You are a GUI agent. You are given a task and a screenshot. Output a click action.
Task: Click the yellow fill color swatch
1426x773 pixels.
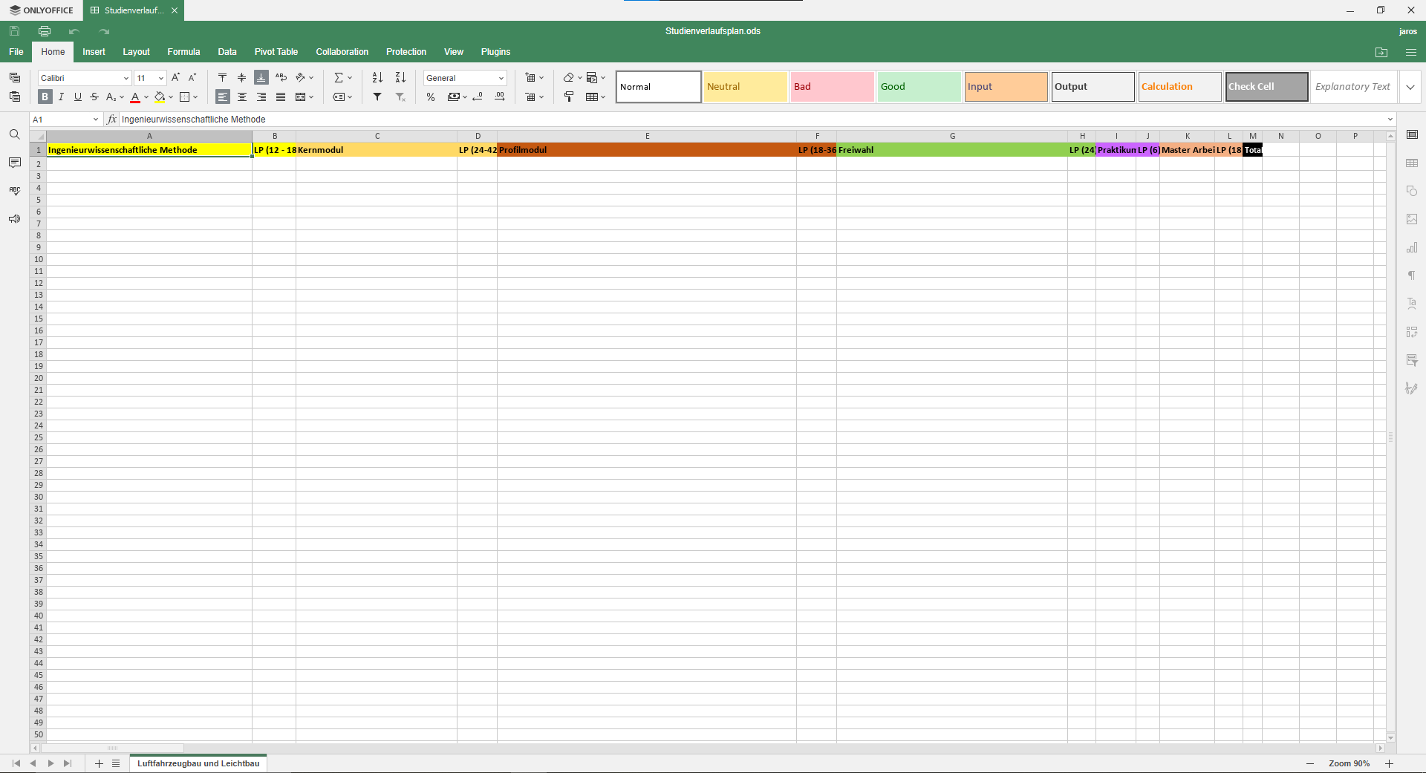(x=160, y=97)
